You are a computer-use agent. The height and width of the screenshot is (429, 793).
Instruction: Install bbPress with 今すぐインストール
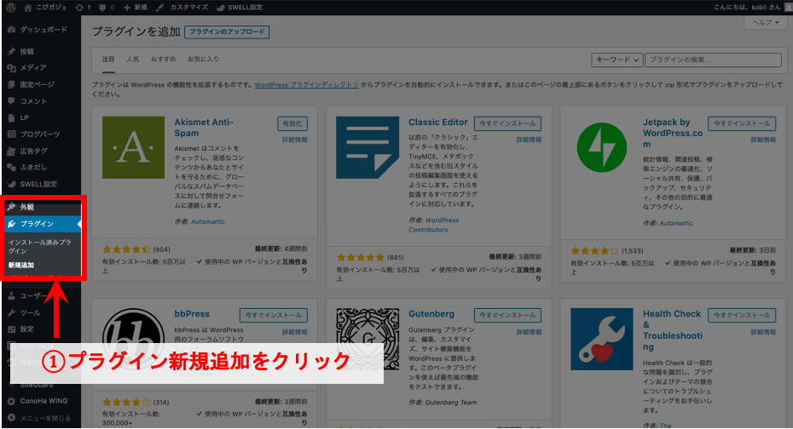click(x=274, y=316)
